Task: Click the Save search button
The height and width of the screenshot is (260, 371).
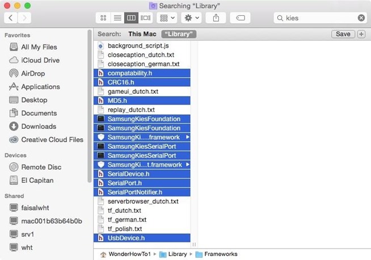Action: 343,34
